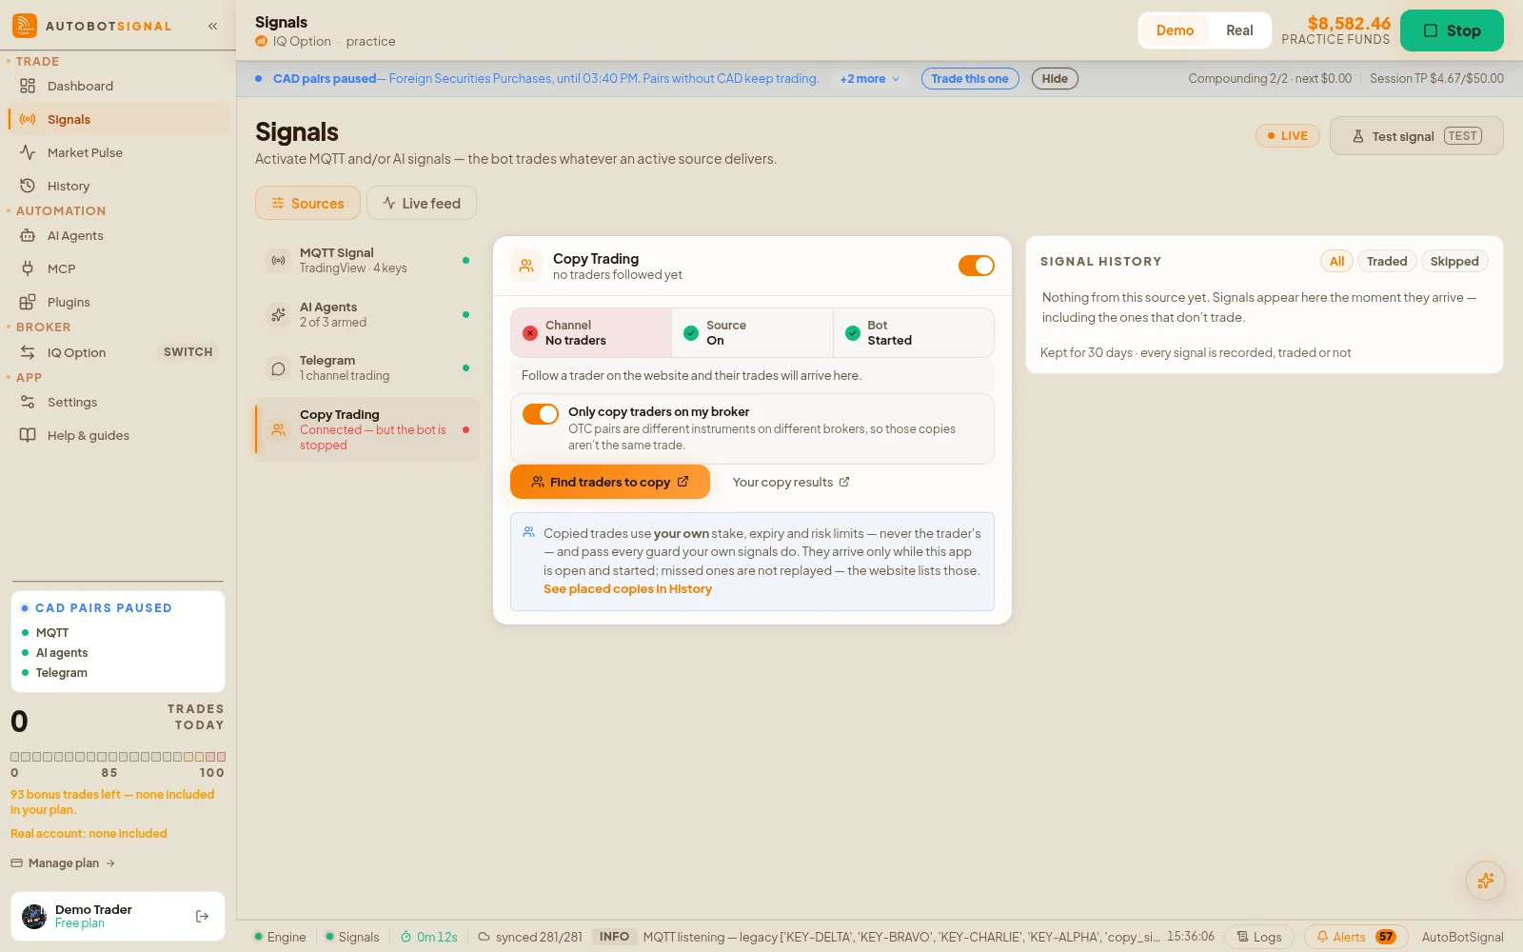Send a Test signal
The width and height of the screenshot is (1523, 952).
[x=1416, y=136]
